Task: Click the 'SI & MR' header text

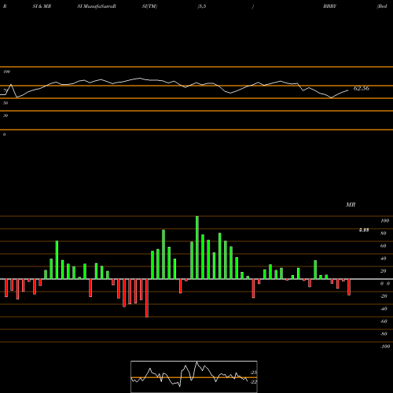Action: [42, 6]
